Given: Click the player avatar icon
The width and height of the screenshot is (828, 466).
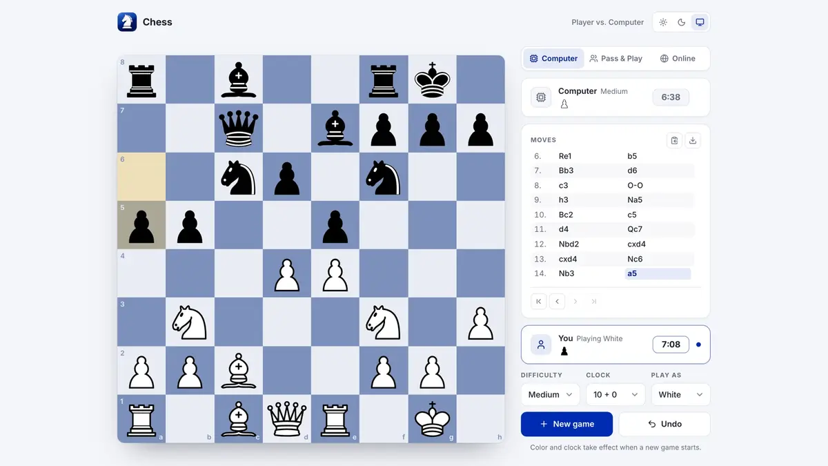Looking at the screenshot, I should tap(541, 344).
